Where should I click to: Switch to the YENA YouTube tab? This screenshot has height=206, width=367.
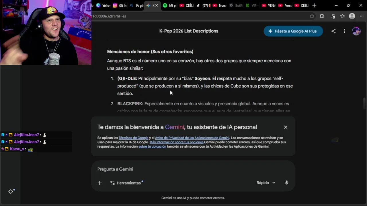coord(269,5)
